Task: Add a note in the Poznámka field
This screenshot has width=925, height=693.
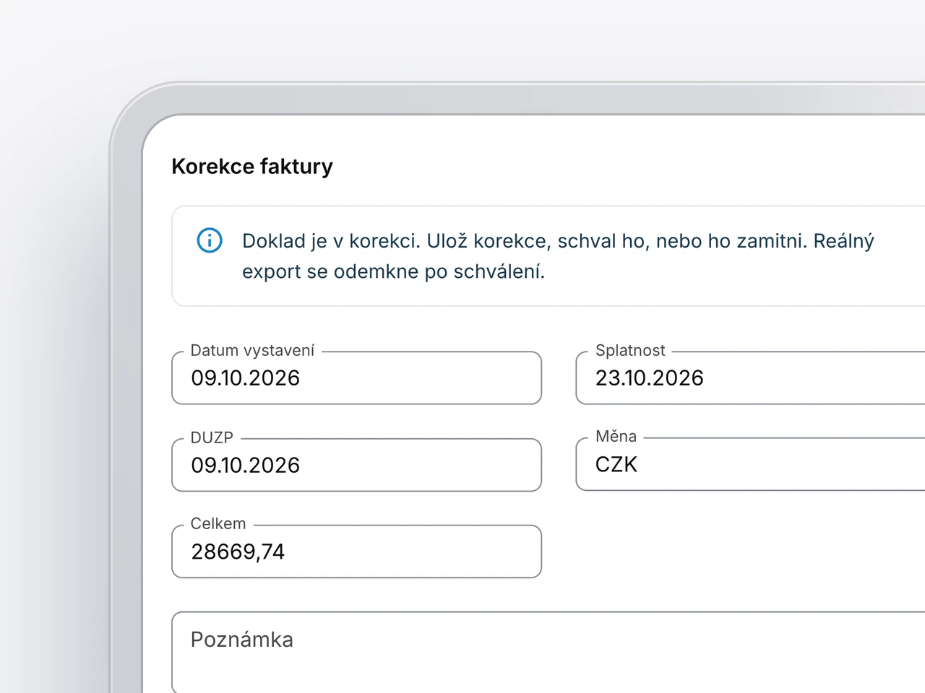Action: [548, 652]
